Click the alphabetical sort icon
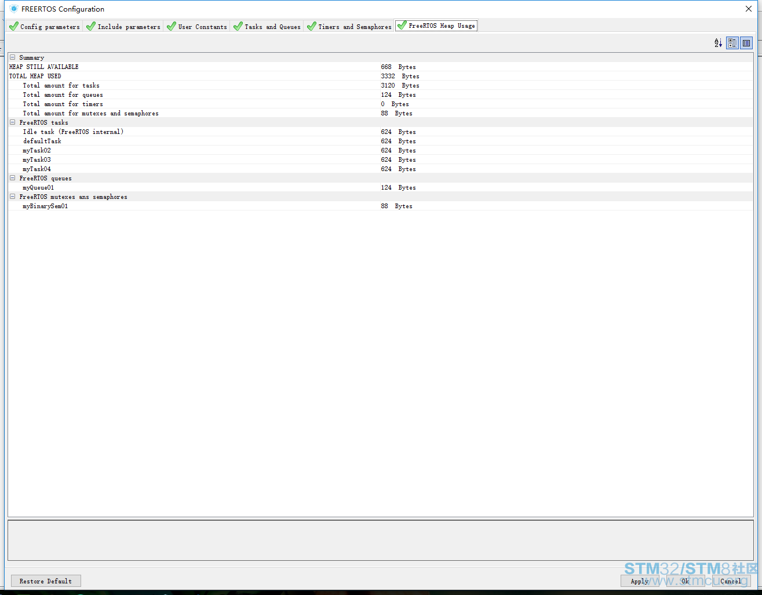The image size is (762, 595). point(718,43)
